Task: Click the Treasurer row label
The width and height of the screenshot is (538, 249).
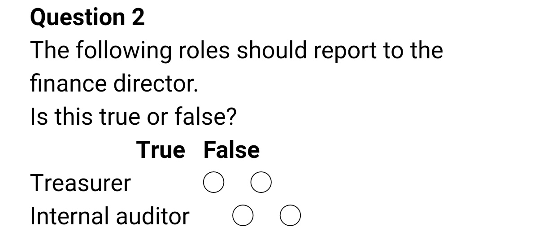Action: [x=80, y=183]
